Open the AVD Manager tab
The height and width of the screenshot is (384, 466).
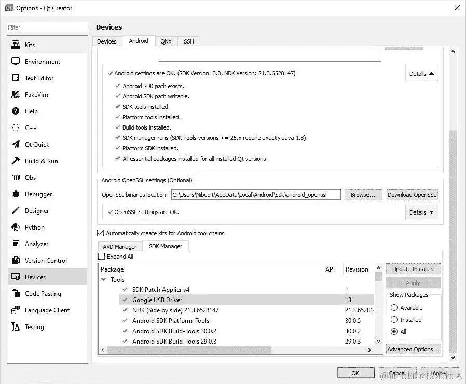pos(120,247)
